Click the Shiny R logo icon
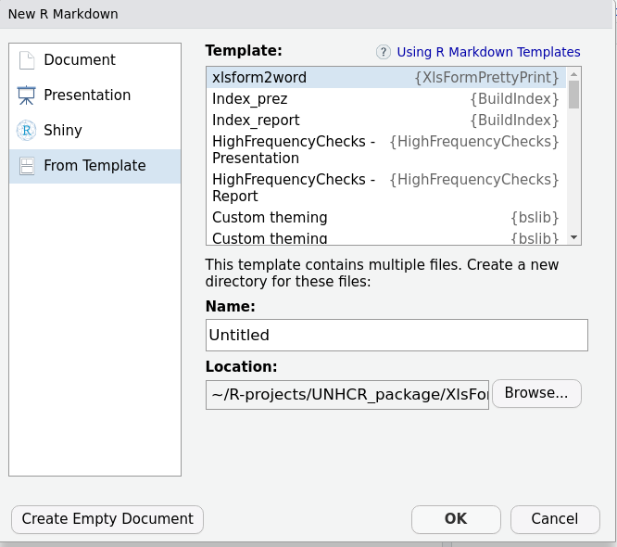 26,131
